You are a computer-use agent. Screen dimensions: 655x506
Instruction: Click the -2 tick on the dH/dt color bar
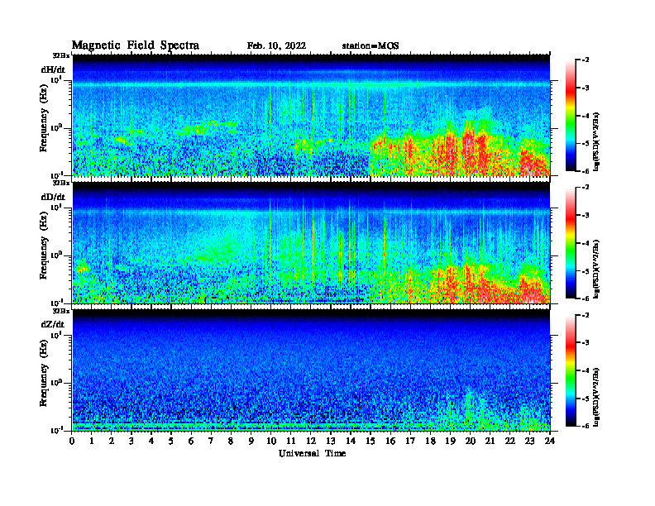[x=586, y=60]
